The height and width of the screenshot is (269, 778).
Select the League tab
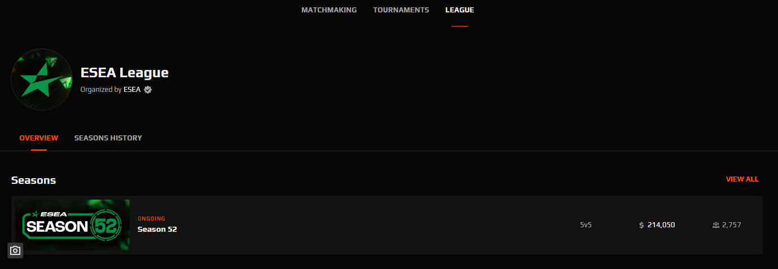460,10
